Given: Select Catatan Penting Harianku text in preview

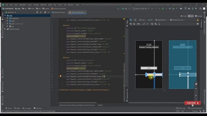Looking at the screenshot, I should (149, 47).
